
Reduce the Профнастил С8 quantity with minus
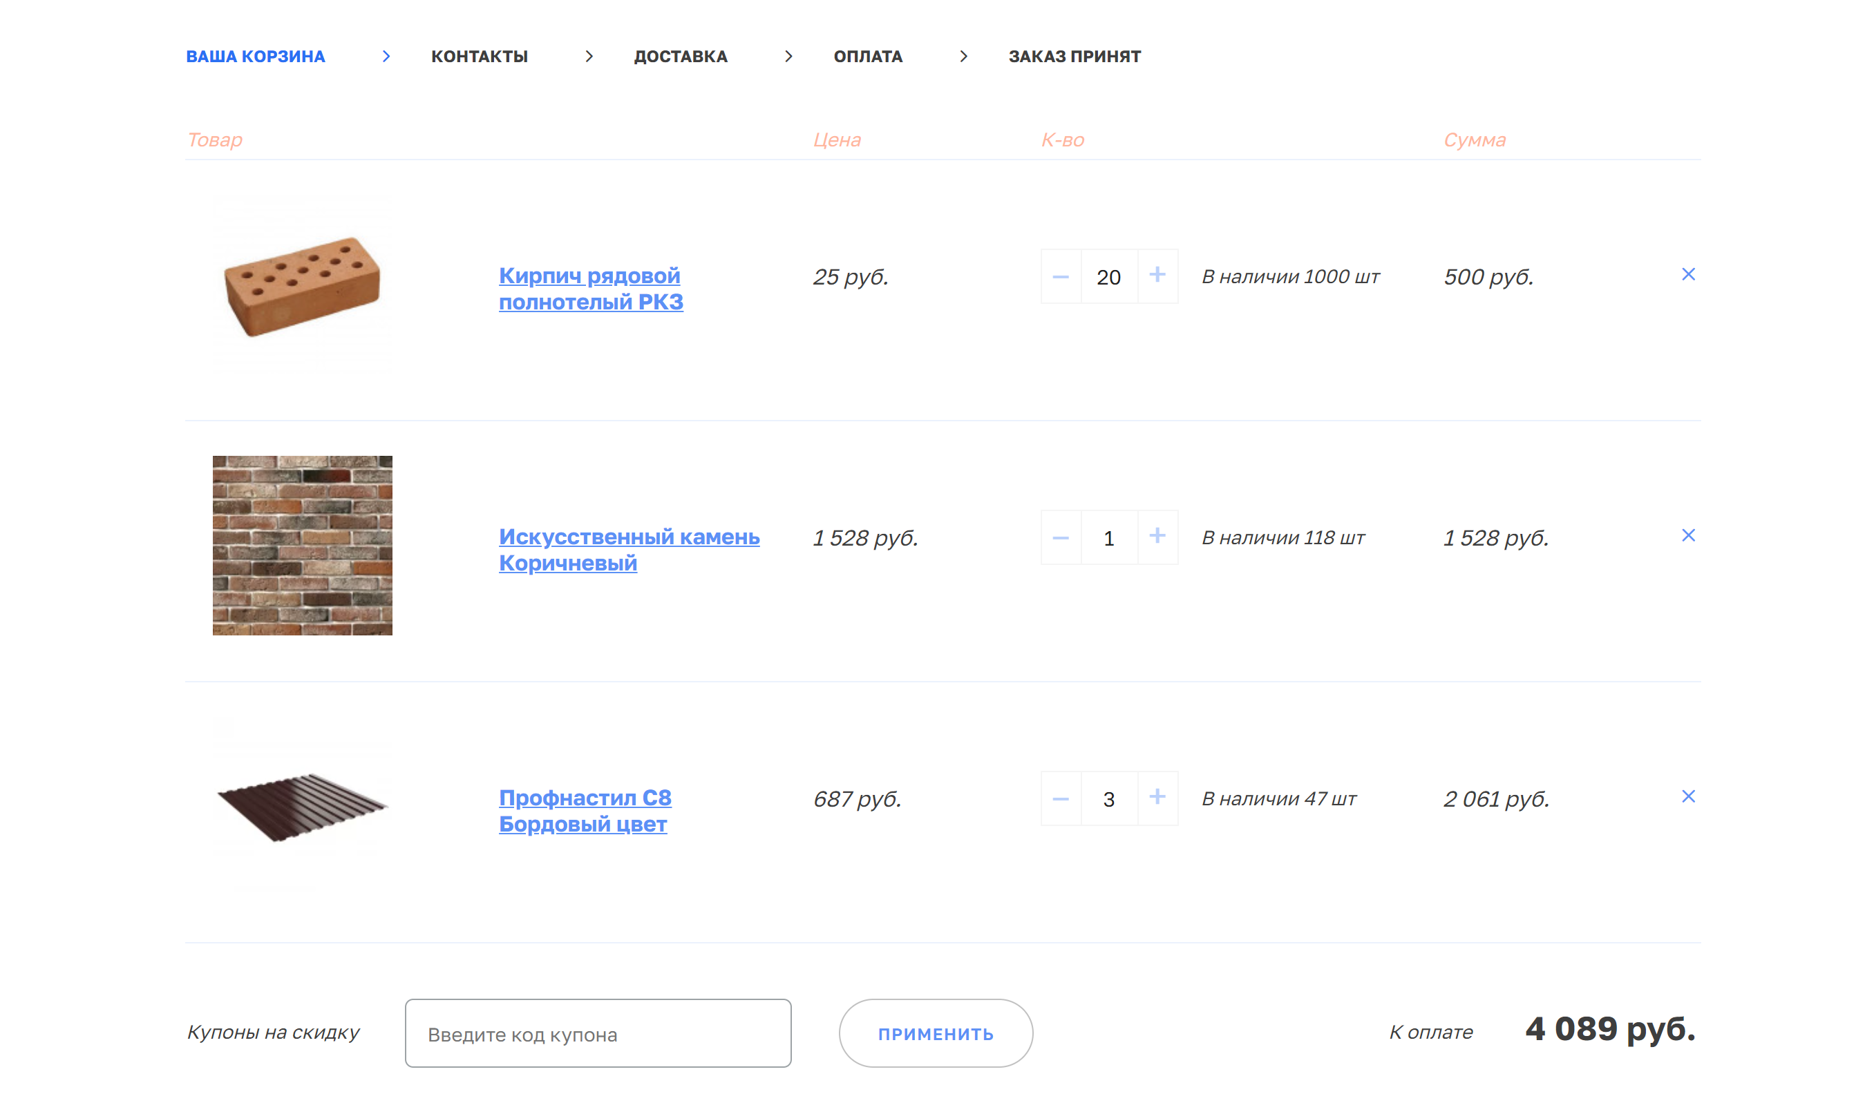click(x=1061, y=799)
